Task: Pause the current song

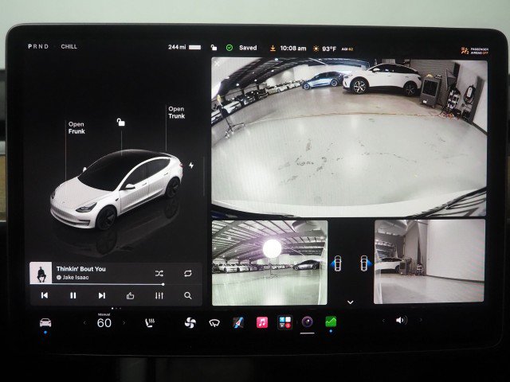Action: (73, 295)
